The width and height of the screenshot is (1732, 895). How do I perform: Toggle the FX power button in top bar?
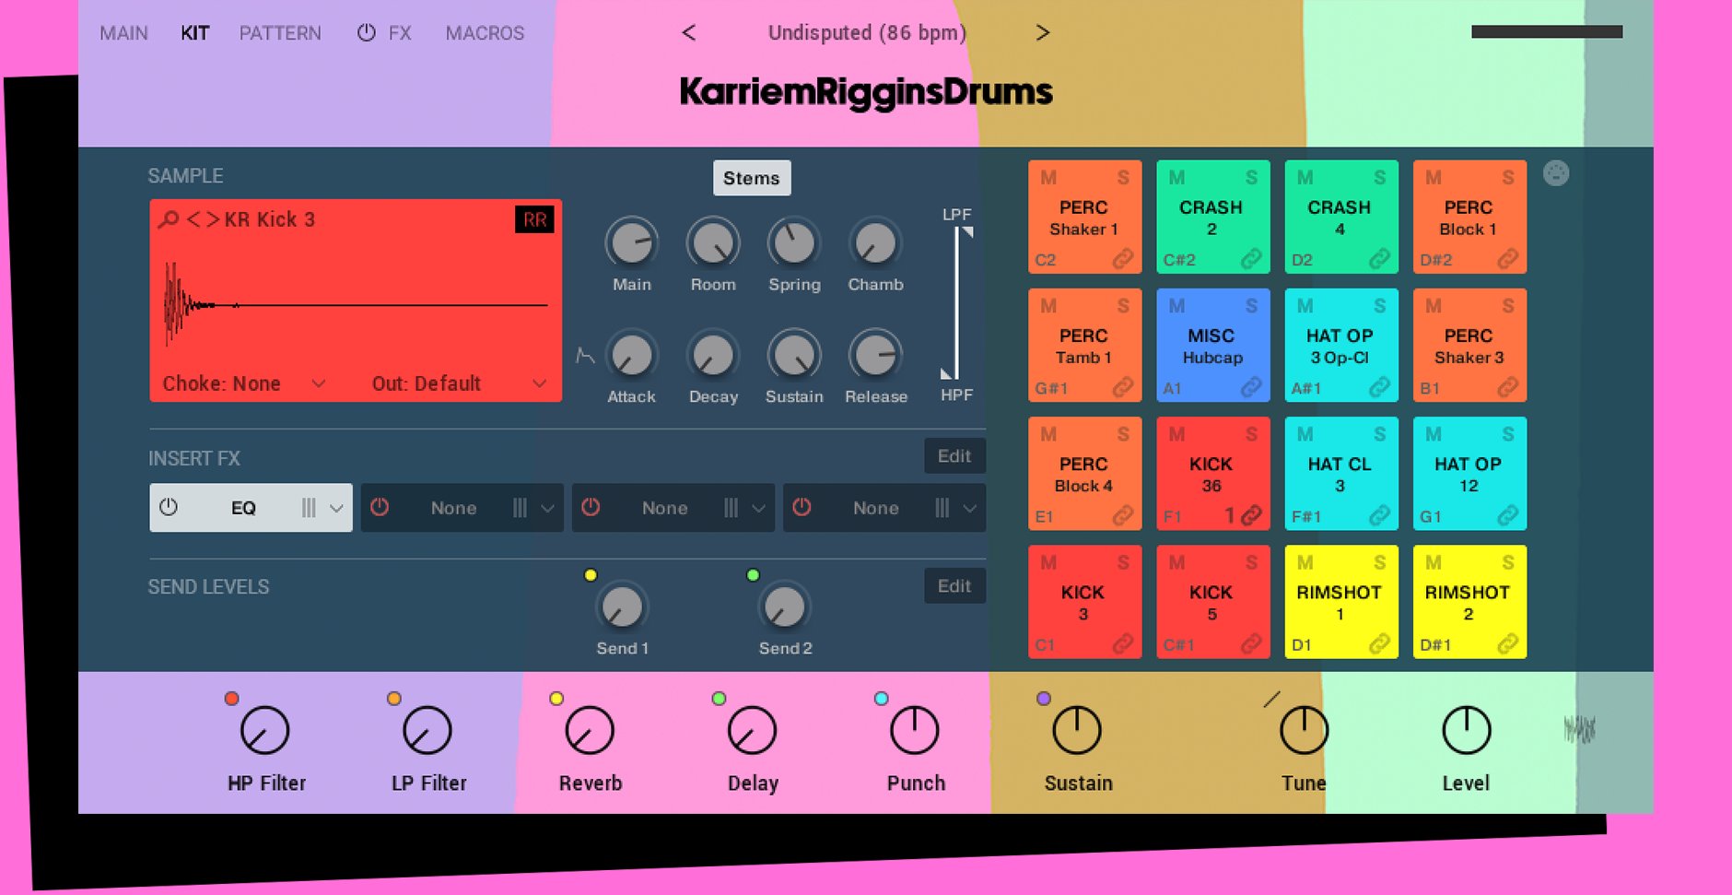pos(366,33)
